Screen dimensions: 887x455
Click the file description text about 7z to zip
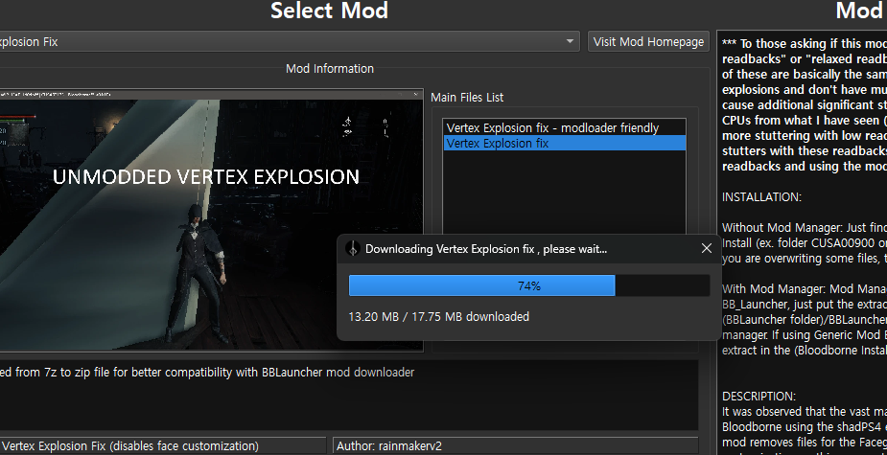point(206,373)
